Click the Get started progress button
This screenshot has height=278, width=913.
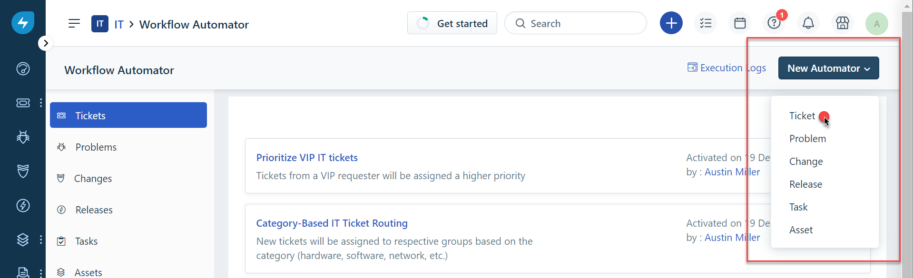click(x=452, y=23)
